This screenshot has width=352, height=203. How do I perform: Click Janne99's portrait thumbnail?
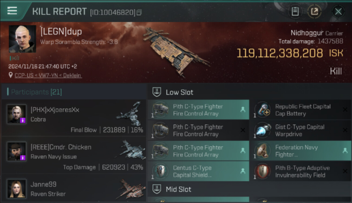tap(17, 189)
